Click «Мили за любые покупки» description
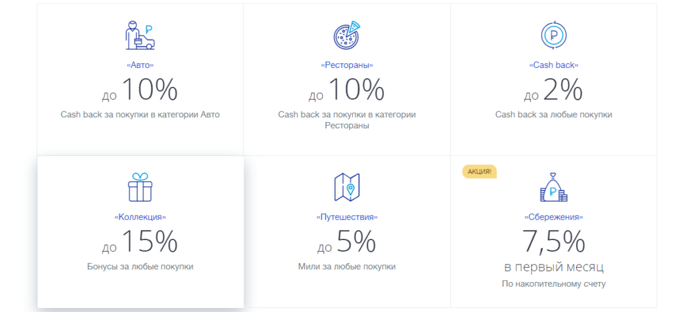Viewport: 694px width, 312px height. (x=346, y=267)
